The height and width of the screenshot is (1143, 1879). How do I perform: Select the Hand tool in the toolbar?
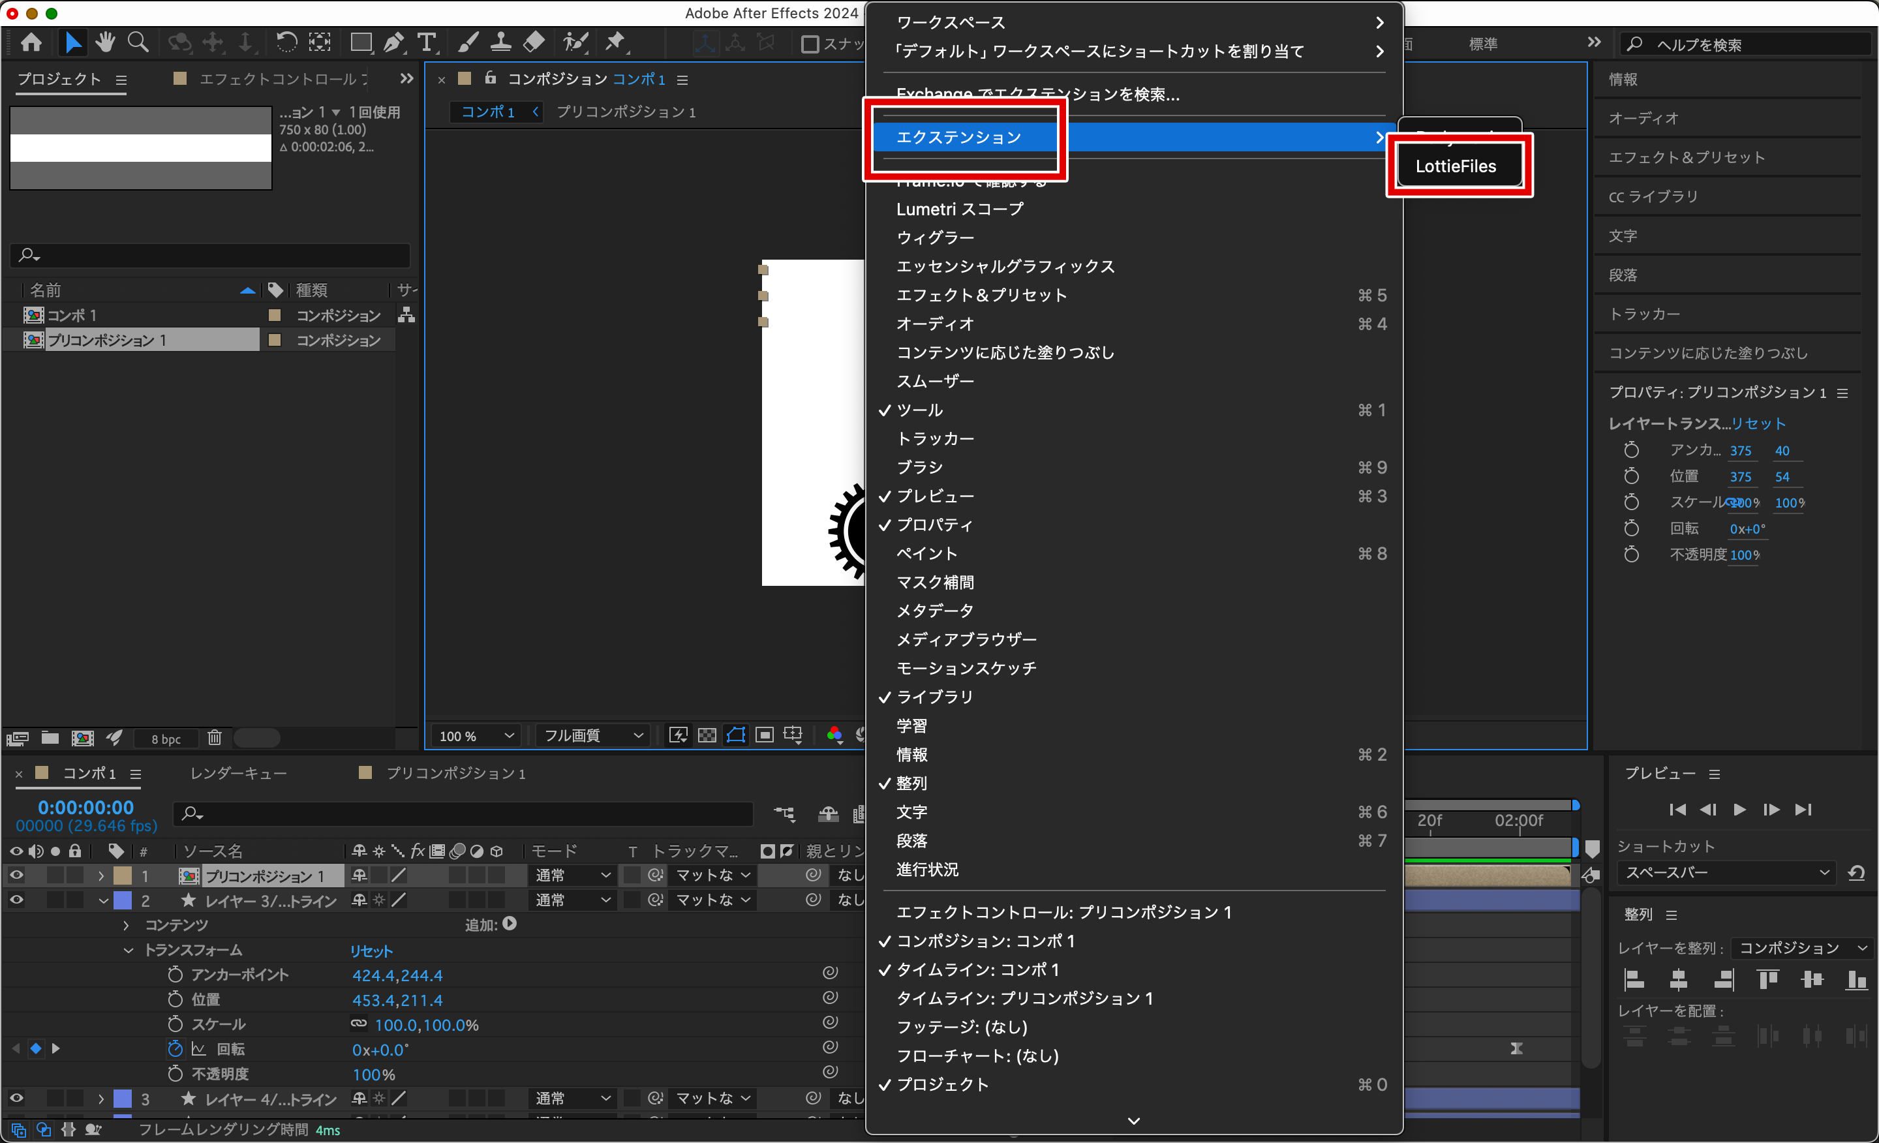pyautogui.click(x=105, y=42)
